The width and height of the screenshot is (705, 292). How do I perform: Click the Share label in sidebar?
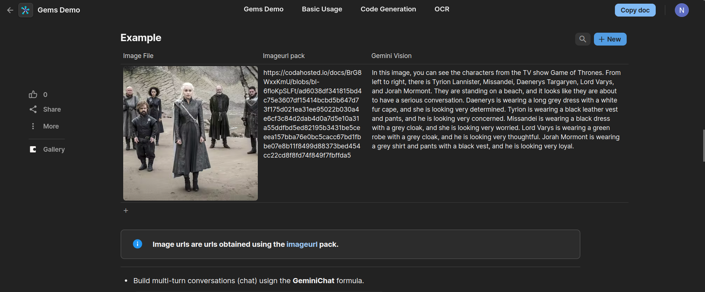(x=52, y=109)
